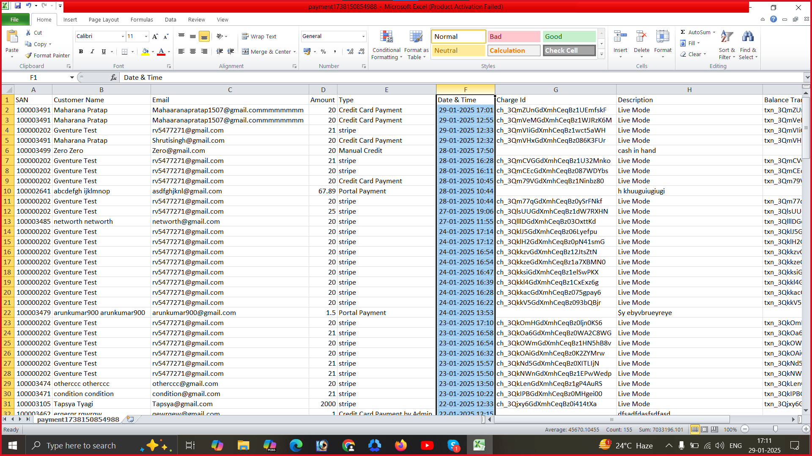Toggle Bold formatting
Image resolution: width=812 pixels, height=456 pixels.
click(x=81, y=52)
